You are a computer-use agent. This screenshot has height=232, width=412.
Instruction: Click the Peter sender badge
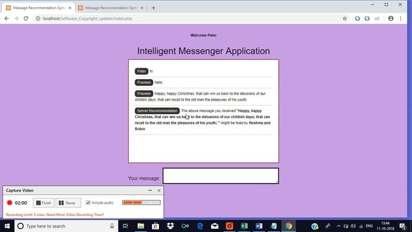[142, 72]
